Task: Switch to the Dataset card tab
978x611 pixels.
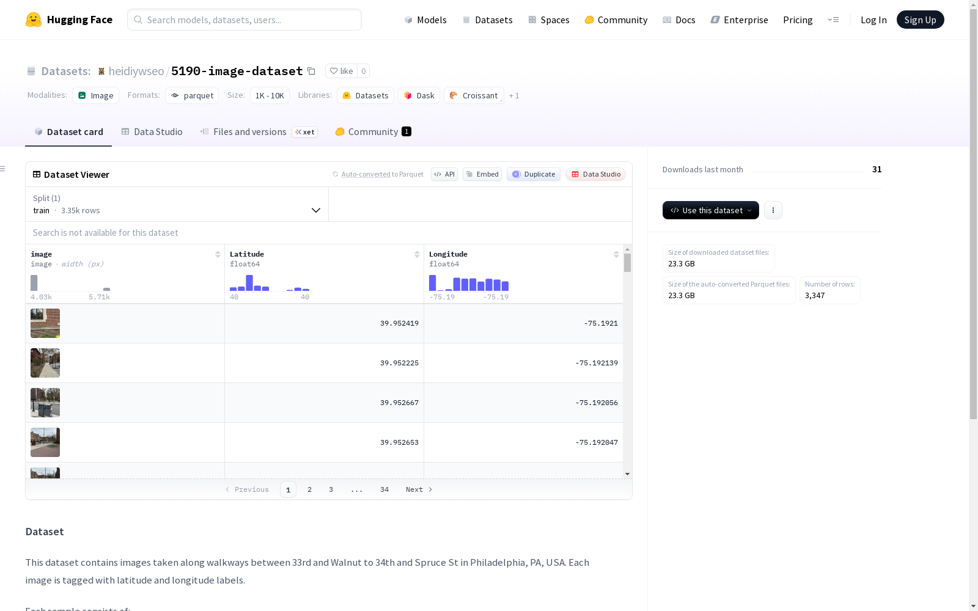Action: (x=68, y=132)
